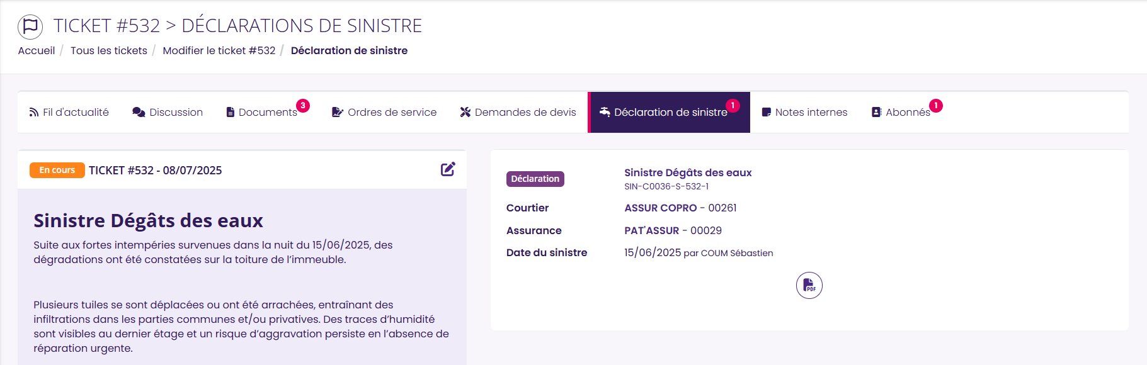1147x365 pixels.
Task: Click the assurance value PAT'ASSUR - 00029
Action: click(673, 230)
